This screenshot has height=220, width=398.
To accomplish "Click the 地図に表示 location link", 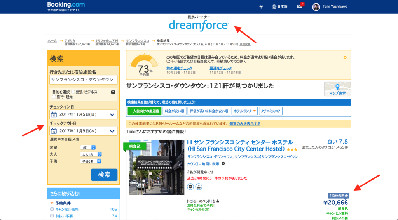I will [210, 164].
